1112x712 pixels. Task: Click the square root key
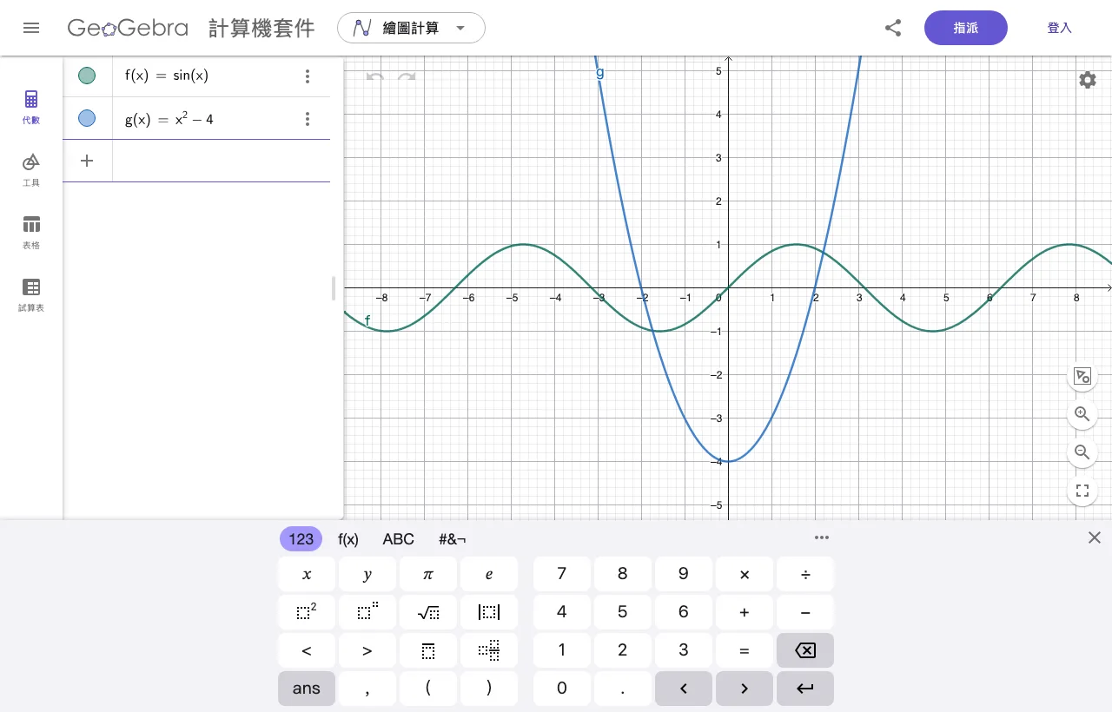pos(428,612)
